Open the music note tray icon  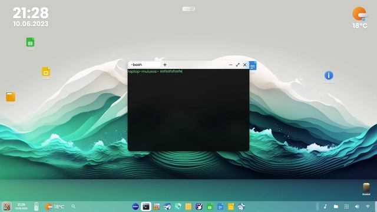[325, 207]
